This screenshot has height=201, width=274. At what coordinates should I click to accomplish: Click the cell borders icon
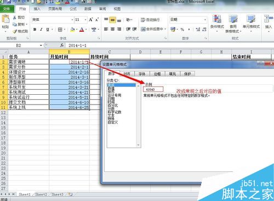point(60,30)
